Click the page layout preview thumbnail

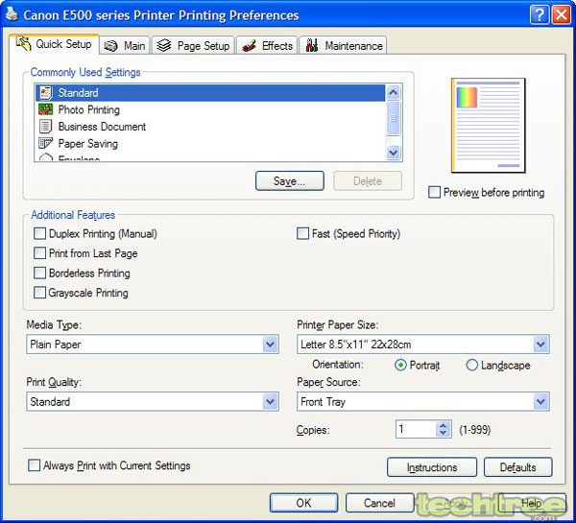click(x=489, y=126)
